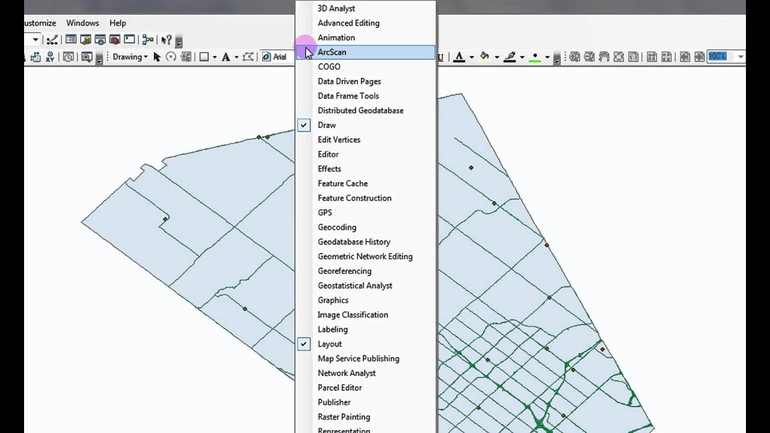Open the Search window icon

tap(100, 40)
